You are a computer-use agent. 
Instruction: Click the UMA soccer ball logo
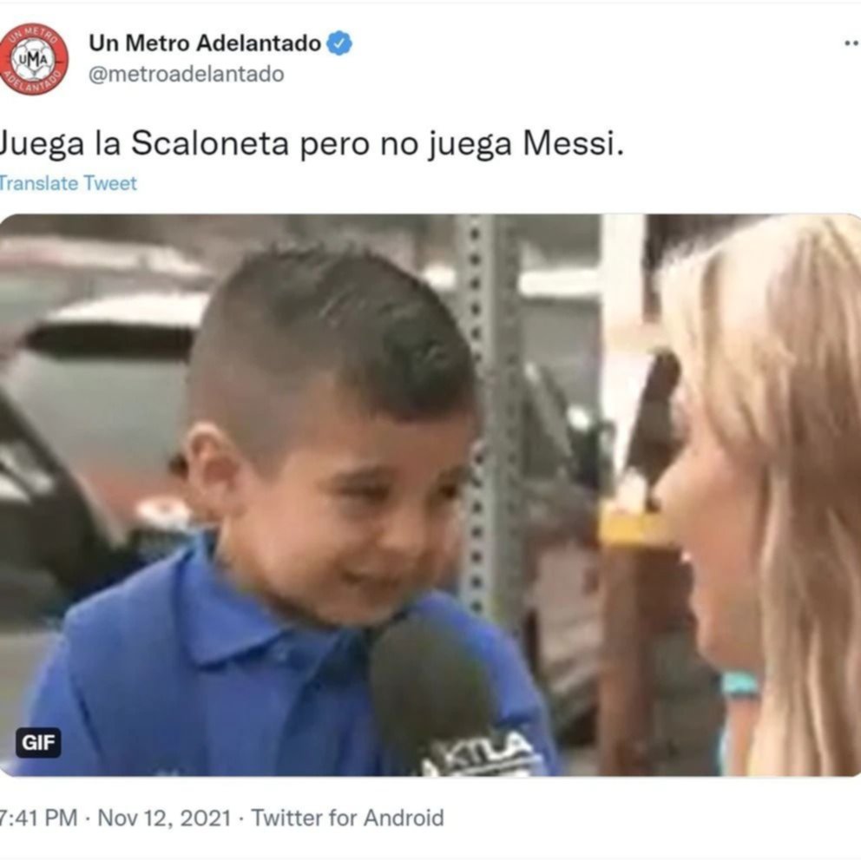(34, 59)
